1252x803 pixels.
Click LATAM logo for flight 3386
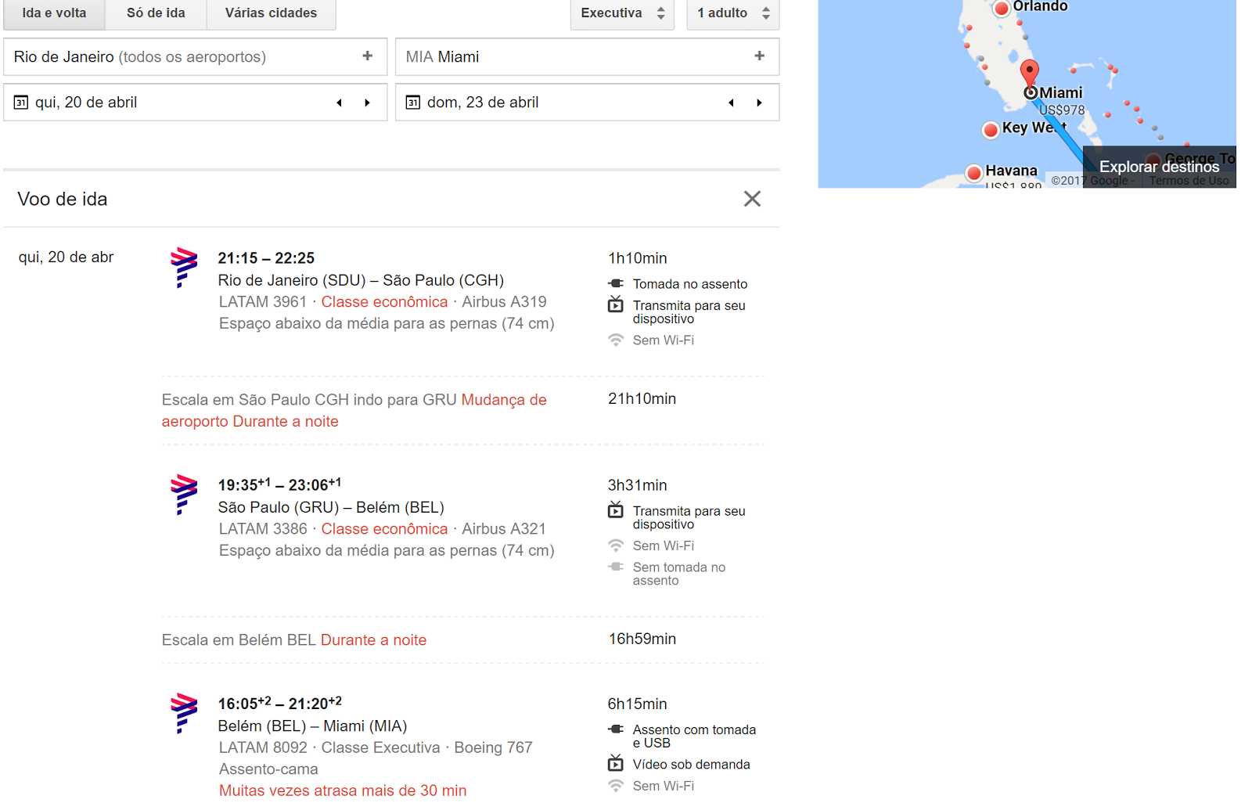pyautogui.click(x=184, y=495)
